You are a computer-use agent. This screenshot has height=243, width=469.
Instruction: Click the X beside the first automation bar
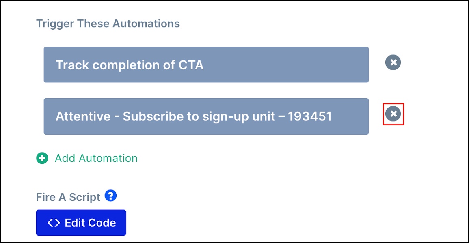coord(393,62)
